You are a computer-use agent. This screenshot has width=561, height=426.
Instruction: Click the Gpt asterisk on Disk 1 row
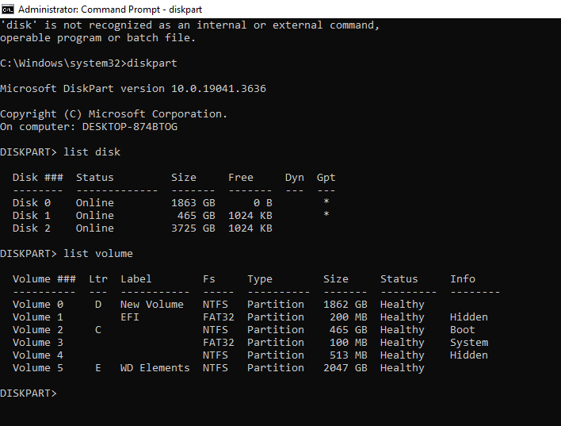(326, 214)
